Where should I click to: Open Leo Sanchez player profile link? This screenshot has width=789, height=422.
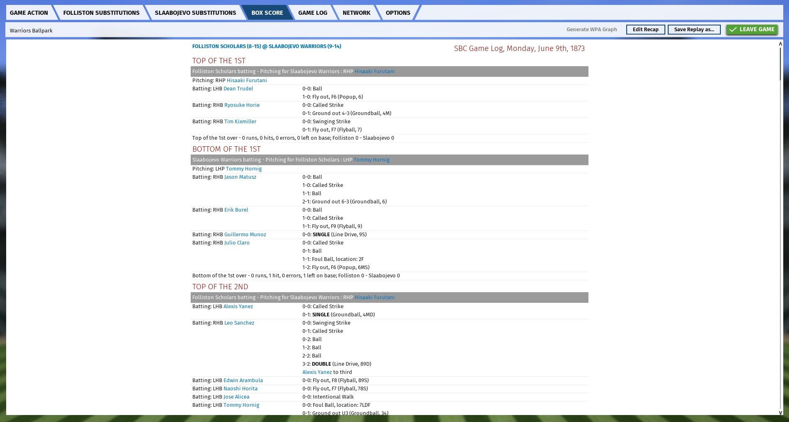[239, 323]
